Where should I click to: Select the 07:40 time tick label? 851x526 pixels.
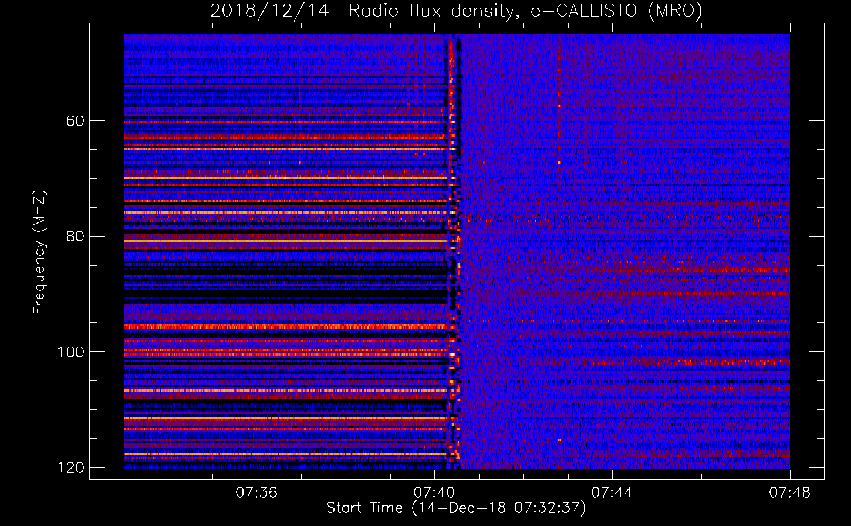click(434, 492)
